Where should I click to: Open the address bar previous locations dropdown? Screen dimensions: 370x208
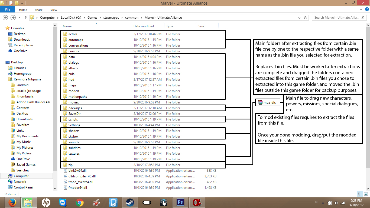299,18
